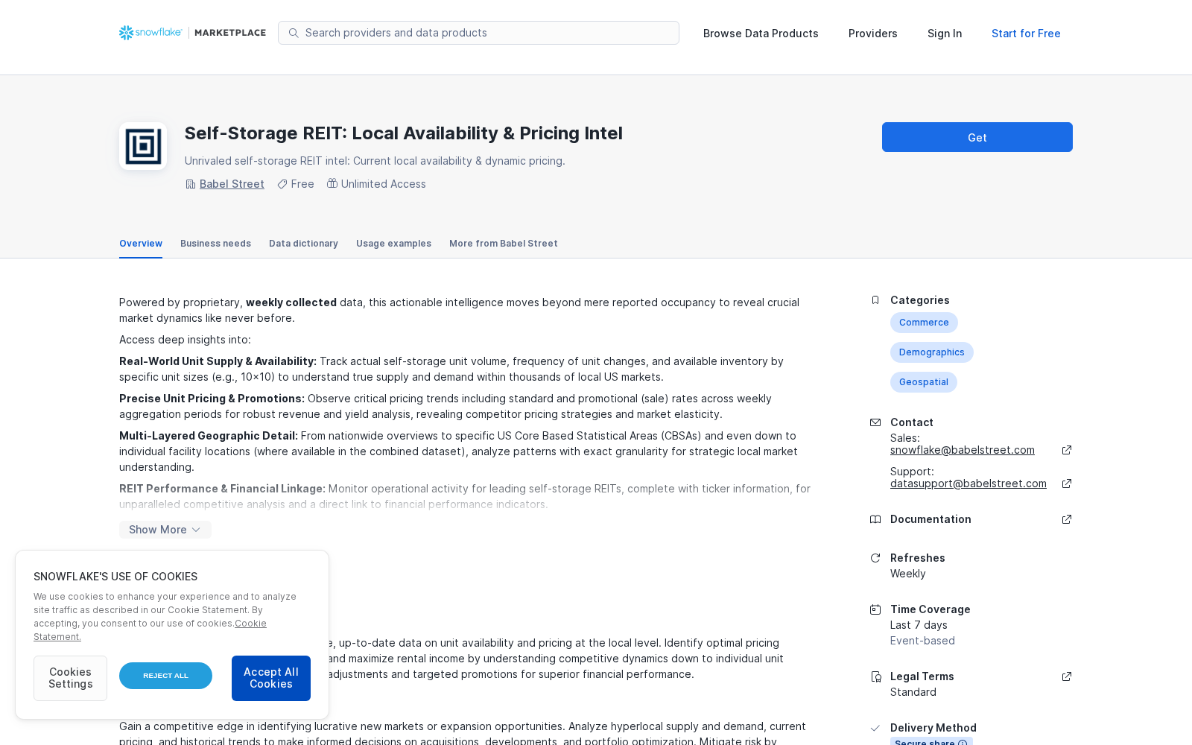
Task: Click Sign In
Action: (945, 34)
